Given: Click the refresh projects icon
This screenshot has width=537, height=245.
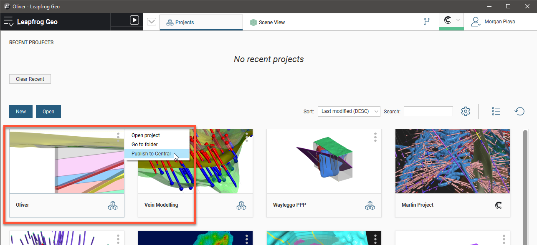Looking at the screenshot, I should point(519,111).
